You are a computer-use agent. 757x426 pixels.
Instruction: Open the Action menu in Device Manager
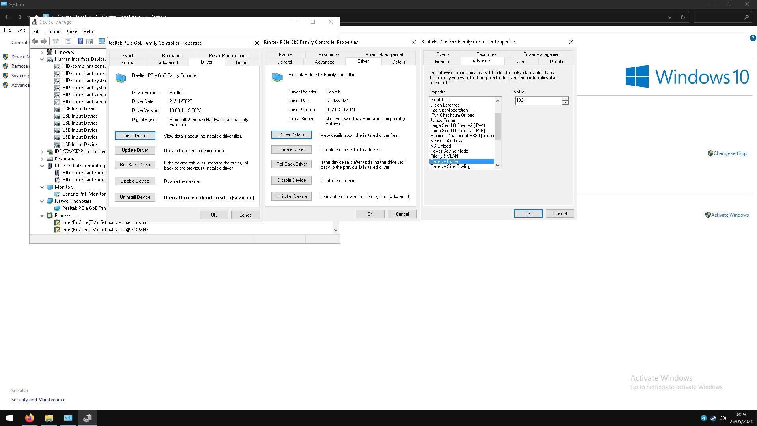click(x=53, y=32)
